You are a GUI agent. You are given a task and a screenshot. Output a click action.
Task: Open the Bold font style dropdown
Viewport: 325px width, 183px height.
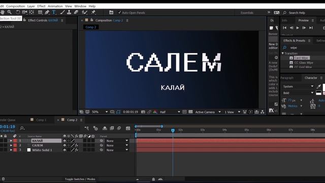298,93
